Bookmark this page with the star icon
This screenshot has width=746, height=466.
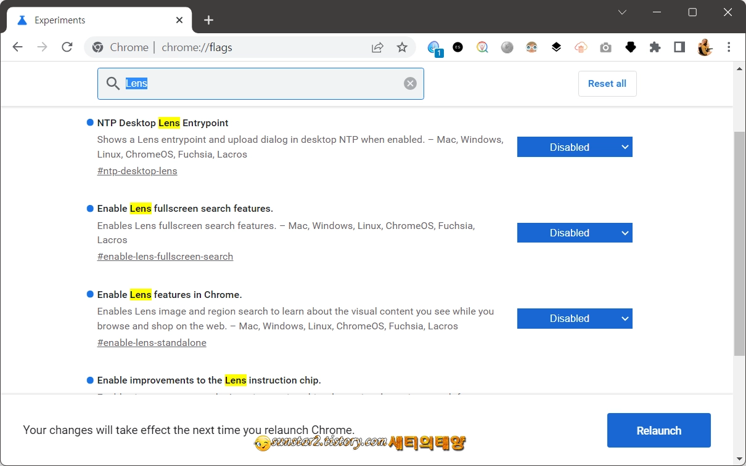[x=402, y=47]
